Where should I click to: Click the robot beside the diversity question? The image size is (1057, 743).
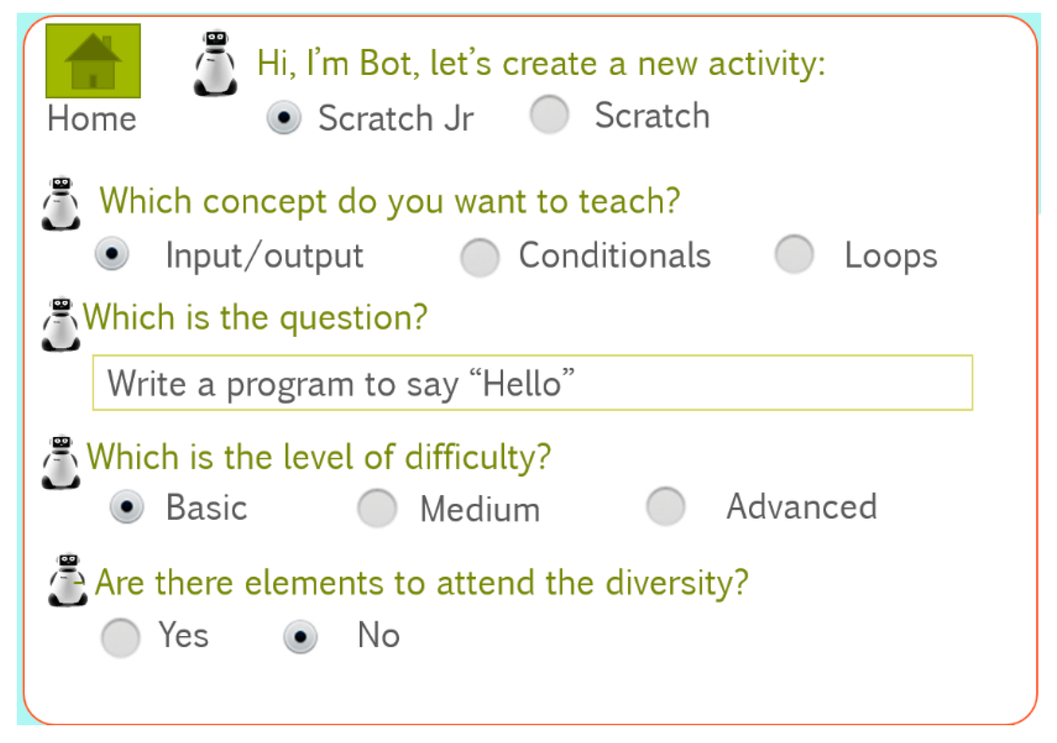click(x=68, y=580)
